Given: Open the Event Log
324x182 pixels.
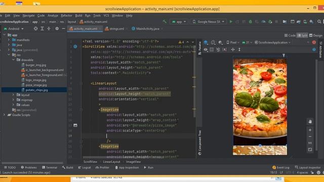Looking at the screenshot, I should 281,167.
